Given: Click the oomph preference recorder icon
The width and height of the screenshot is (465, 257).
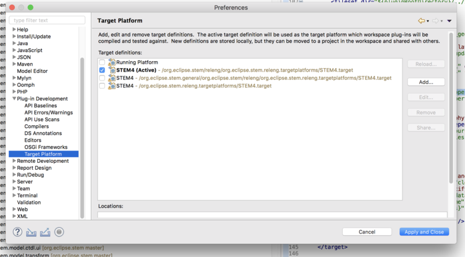Looking at the screenshot, I should click(x=60, y=232).
